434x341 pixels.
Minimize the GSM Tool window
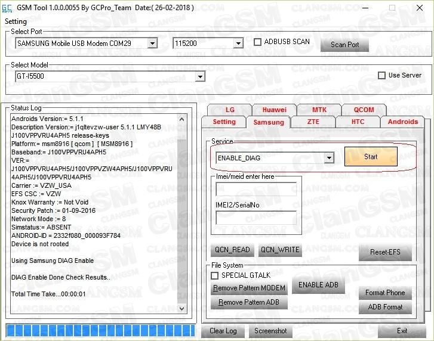[365, 8]
